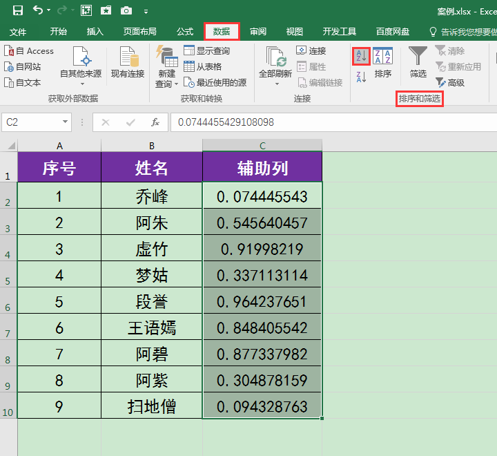
Task: Click the Undo arrow icon
Action: coord(38,10)
